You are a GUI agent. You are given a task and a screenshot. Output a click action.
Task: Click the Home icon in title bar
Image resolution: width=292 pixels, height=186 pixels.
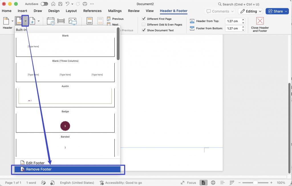(x=53, y=4)
